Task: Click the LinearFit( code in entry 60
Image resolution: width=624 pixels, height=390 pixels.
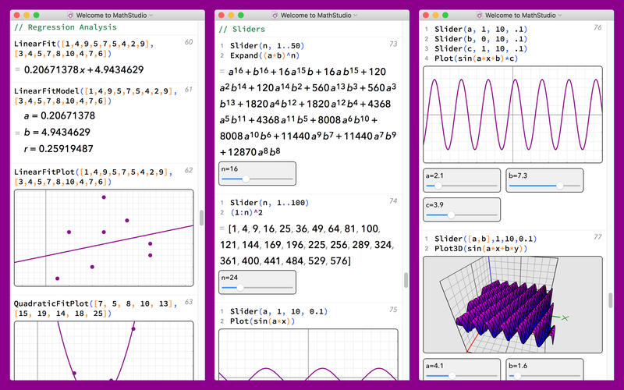Action: (84, 48)
